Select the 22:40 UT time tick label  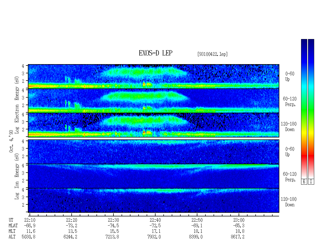pyautogui.click(x=155, y=220)
